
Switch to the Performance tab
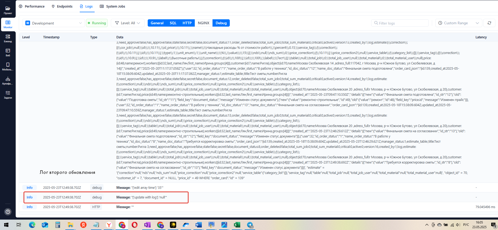pos(32,6)
